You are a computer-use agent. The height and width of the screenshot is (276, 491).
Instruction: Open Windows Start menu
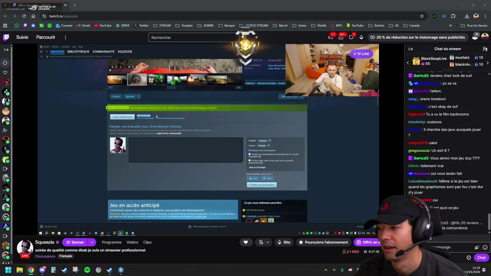[x=8, y=270]
